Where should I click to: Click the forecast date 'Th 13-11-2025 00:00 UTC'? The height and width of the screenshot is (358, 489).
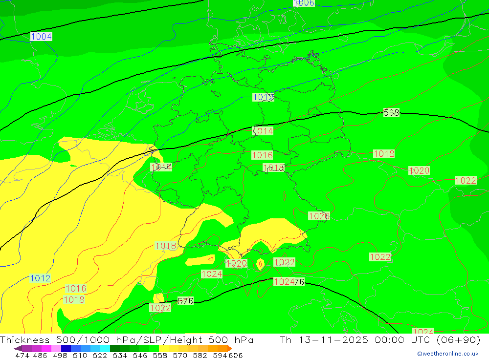[356, 339]
